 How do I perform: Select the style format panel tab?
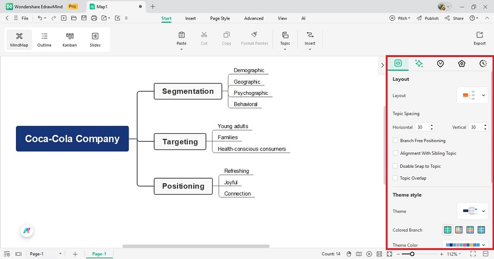[398, 63]
